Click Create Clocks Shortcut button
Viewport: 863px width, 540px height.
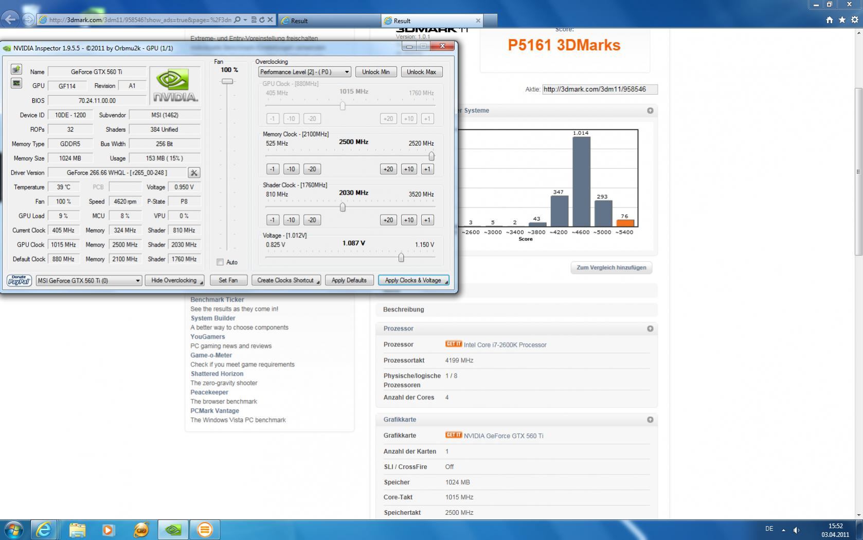click(x=286, y=281)
